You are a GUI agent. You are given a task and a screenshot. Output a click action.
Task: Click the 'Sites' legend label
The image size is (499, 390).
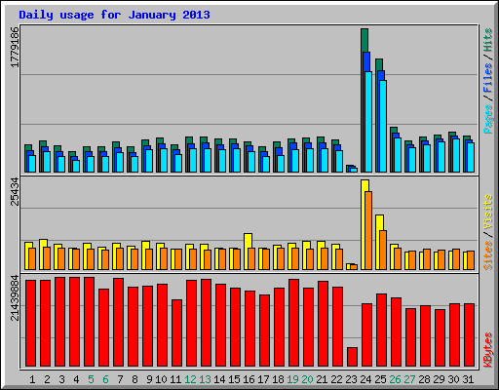[x=488, y=255]
